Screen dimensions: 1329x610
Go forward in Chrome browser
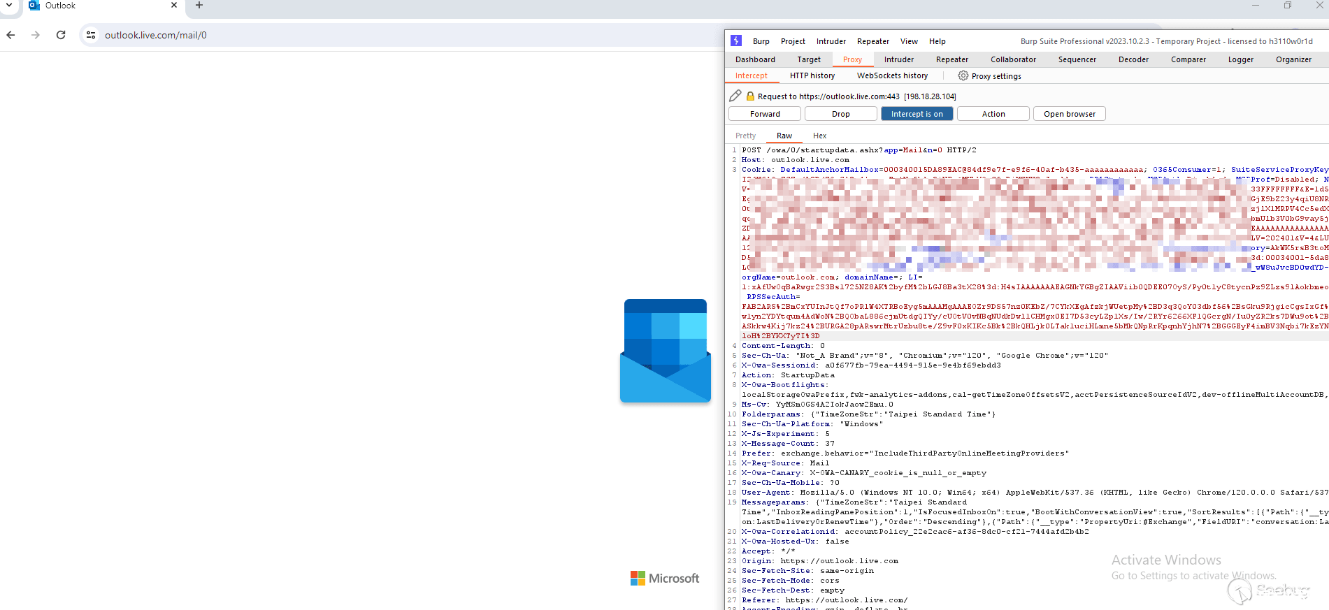(x=36, y=35)
